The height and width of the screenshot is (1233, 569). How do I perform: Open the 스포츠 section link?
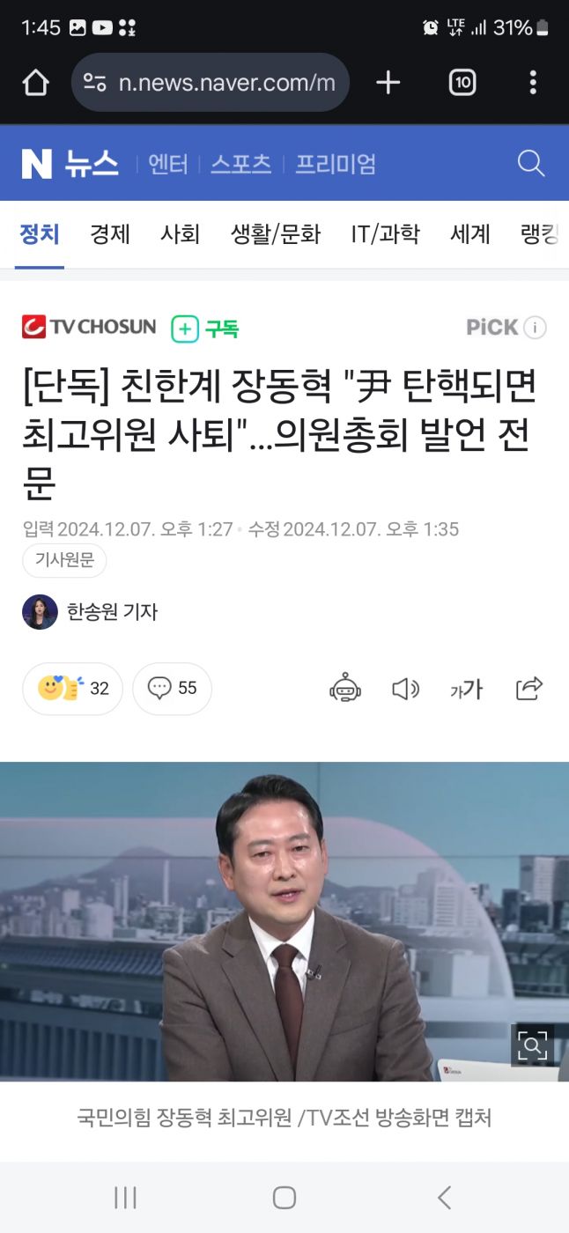(x=240, y=164)
